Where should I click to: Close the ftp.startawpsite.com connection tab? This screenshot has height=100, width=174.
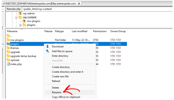(79, 4)
